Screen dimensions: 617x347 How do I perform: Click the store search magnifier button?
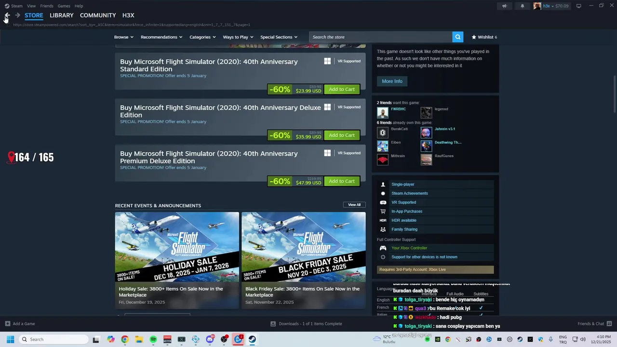(x=457, y=37)
